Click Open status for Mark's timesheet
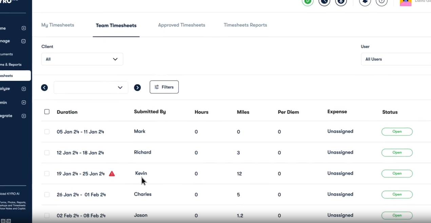The width and height of the screenshot is (431, 223). click(x=397, y=132)
